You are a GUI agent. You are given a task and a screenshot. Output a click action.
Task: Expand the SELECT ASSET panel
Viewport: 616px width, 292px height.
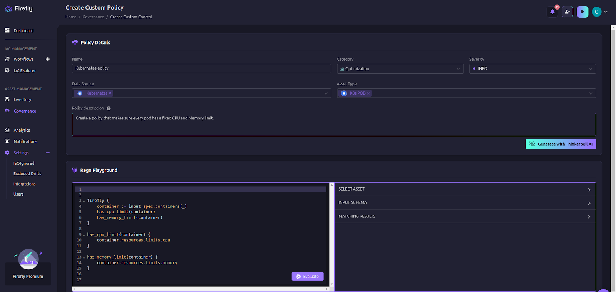[x=465, y=189]
